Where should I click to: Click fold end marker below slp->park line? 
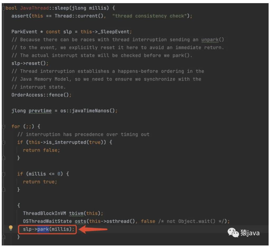coord(3,237)
